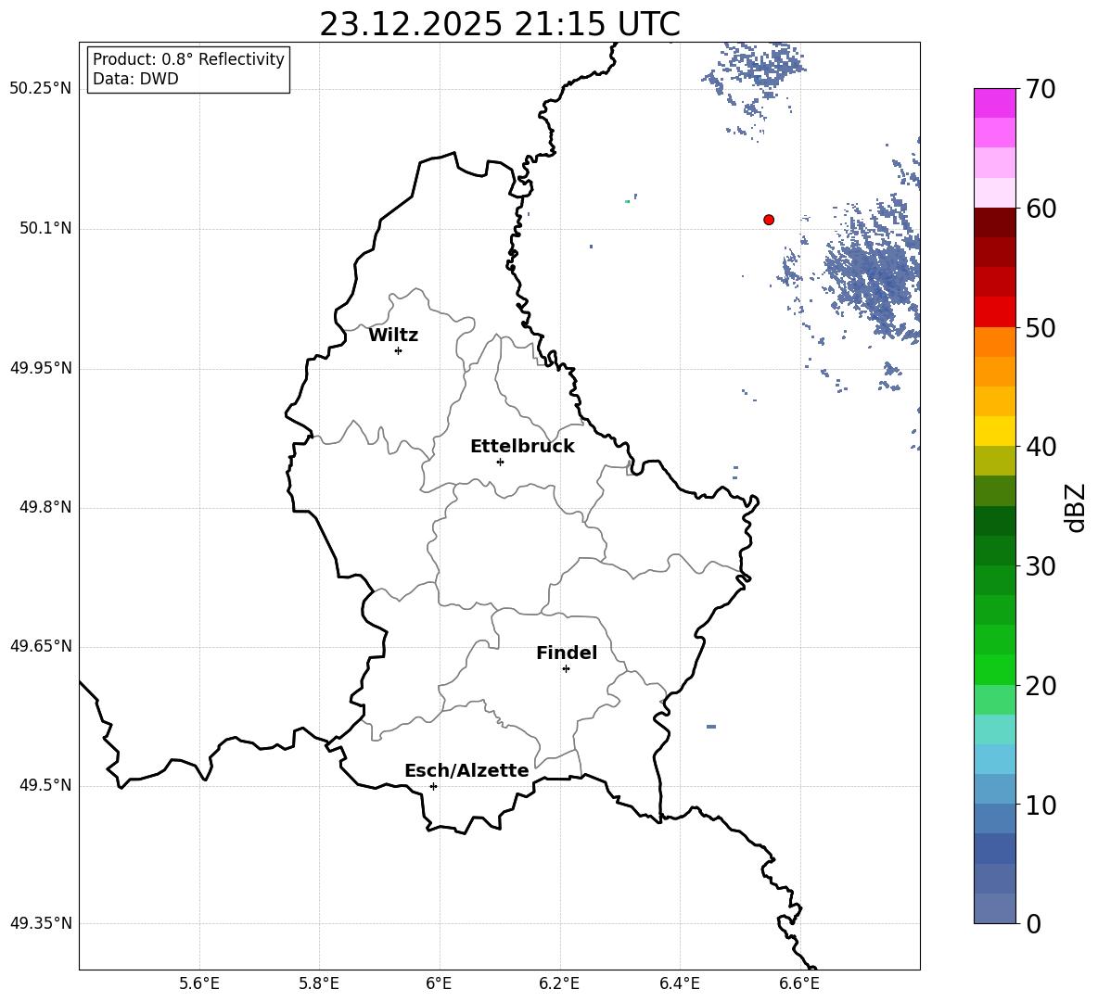Viewport: 1098px width, 1002px height.
Task: Click the Data: DWD text
Action: click(x=135, y=79)
